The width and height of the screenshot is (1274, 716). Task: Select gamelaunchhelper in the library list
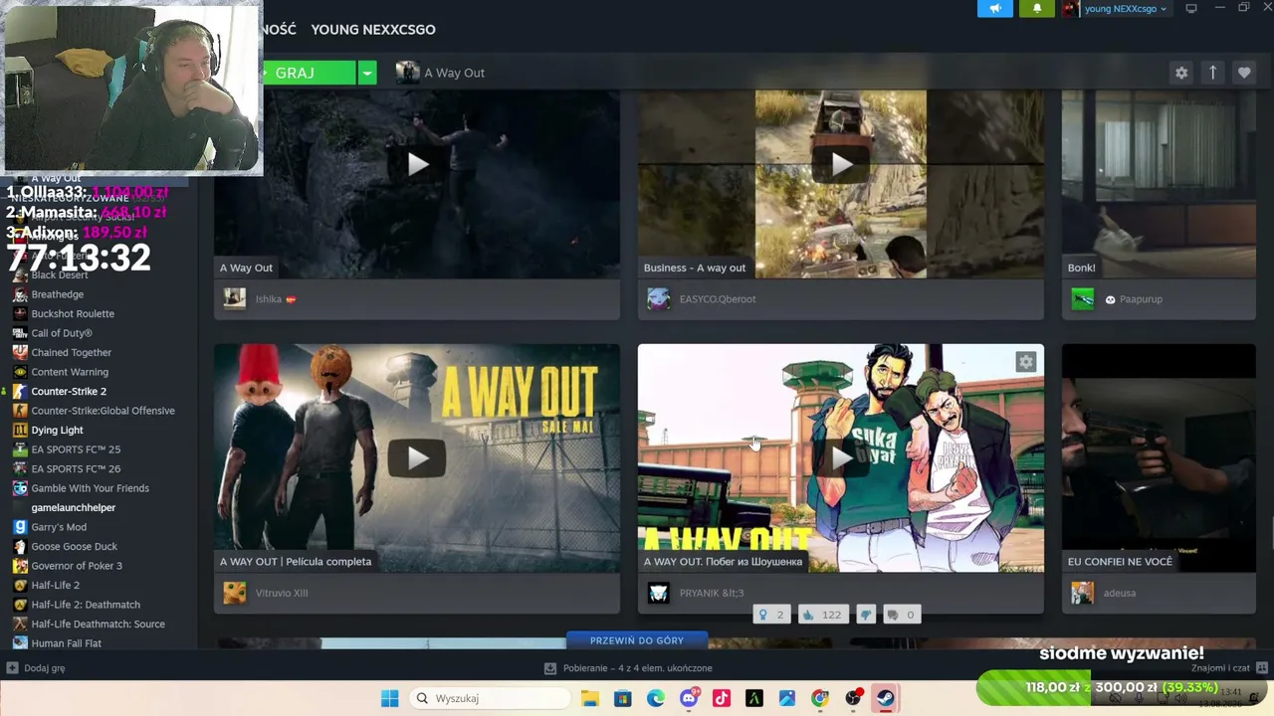tap(73, 508)
